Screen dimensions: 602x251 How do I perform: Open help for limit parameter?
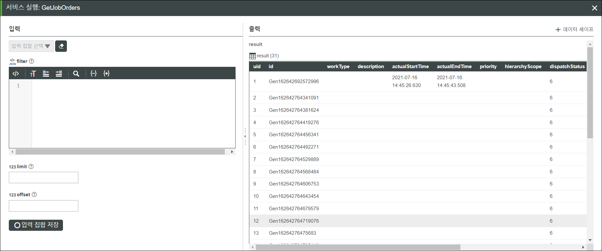(31, 167)
